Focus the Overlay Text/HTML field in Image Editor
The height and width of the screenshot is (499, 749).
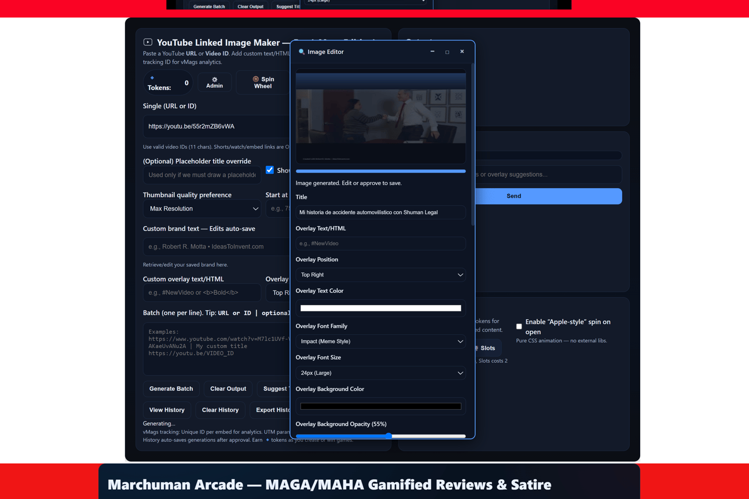[381, 243]
